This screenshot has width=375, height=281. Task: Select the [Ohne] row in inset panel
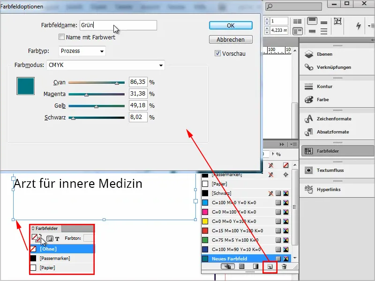[62, 249]
